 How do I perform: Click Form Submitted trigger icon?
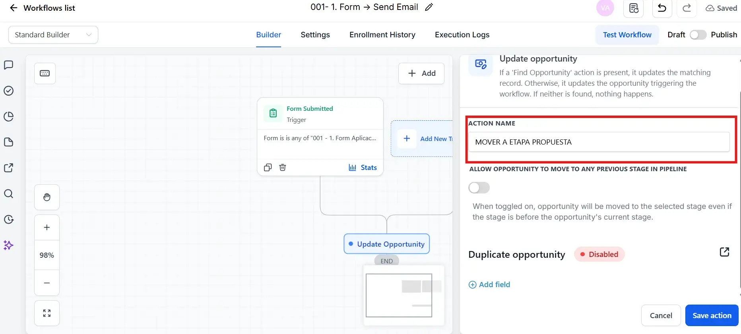tap(273, 113)
